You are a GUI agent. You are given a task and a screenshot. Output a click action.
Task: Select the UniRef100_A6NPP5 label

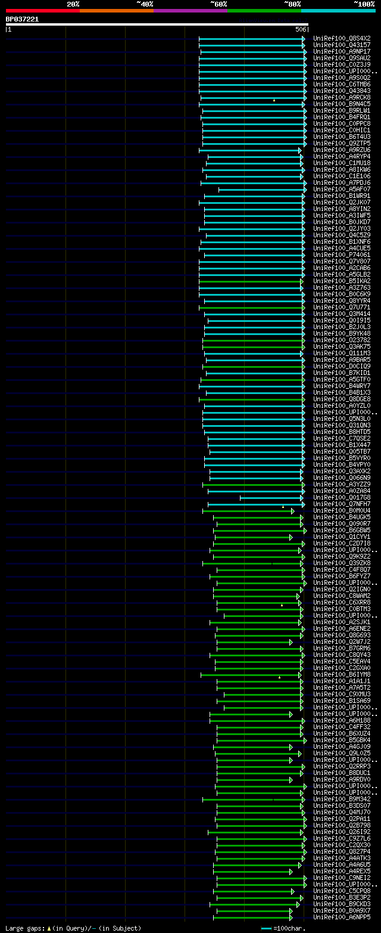click(342, 917)
